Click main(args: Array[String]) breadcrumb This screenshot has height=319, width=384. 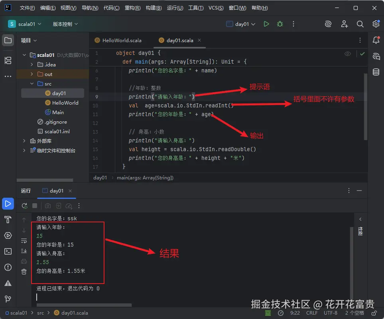145,177
